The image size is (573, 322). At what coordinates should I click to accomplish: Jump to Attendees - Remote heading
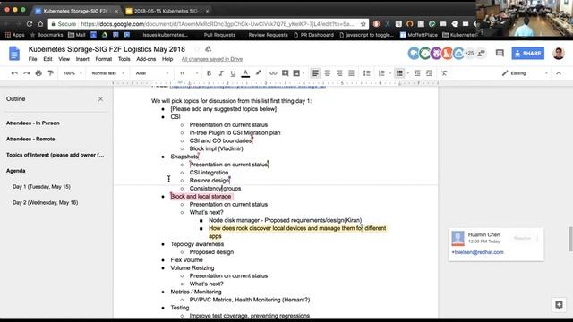click(30, 140)
